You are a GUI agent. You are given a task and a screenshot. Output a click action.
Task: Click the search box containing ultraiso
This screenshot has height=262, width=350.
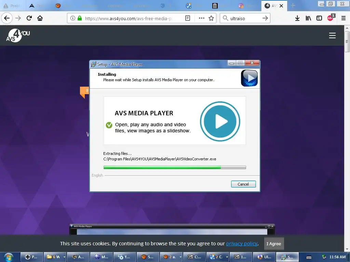pos(244,18)
